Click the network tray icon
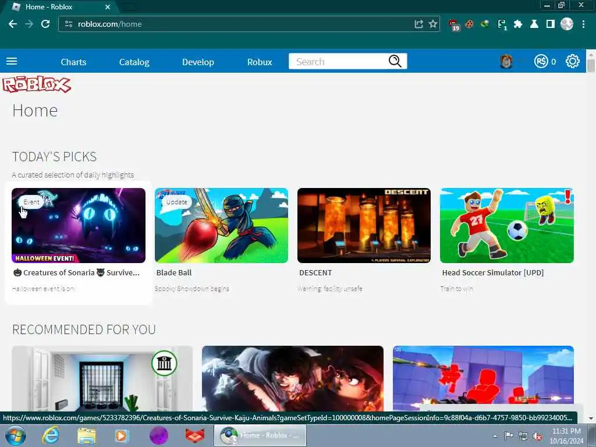Image resolution: width=596 pixels, height=447 pixels. point(523,437)
